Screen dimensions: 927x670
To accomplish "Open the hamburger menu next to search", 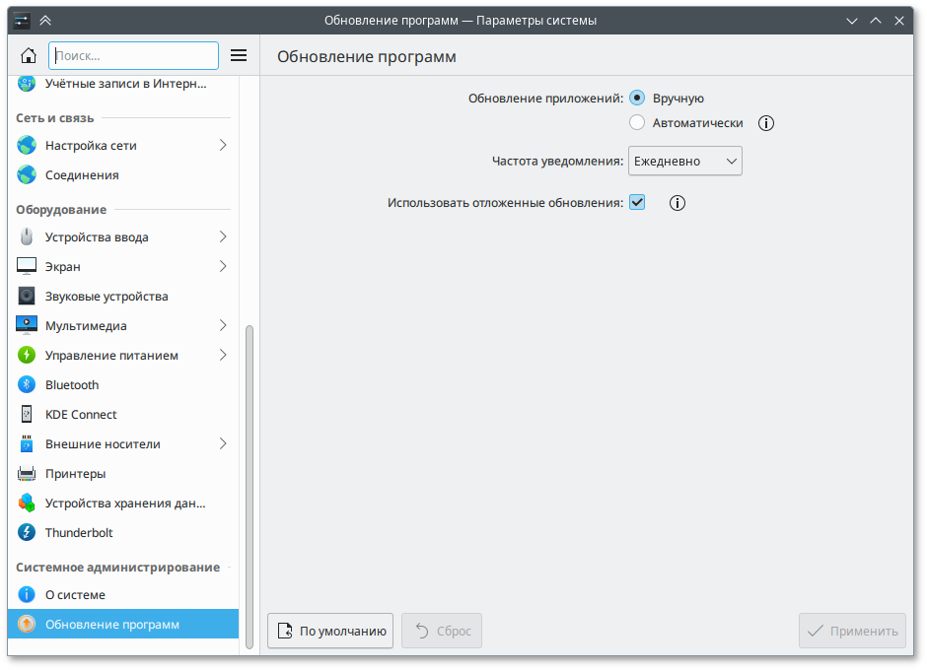I will pos(239,56).
